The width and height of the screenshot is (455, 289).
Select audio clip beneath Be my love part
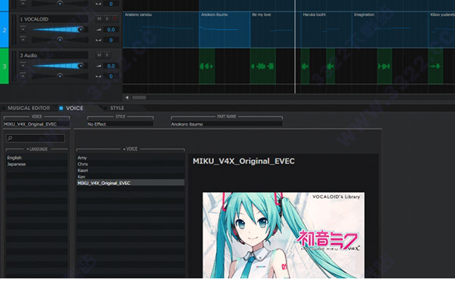[x=263, y=66]
